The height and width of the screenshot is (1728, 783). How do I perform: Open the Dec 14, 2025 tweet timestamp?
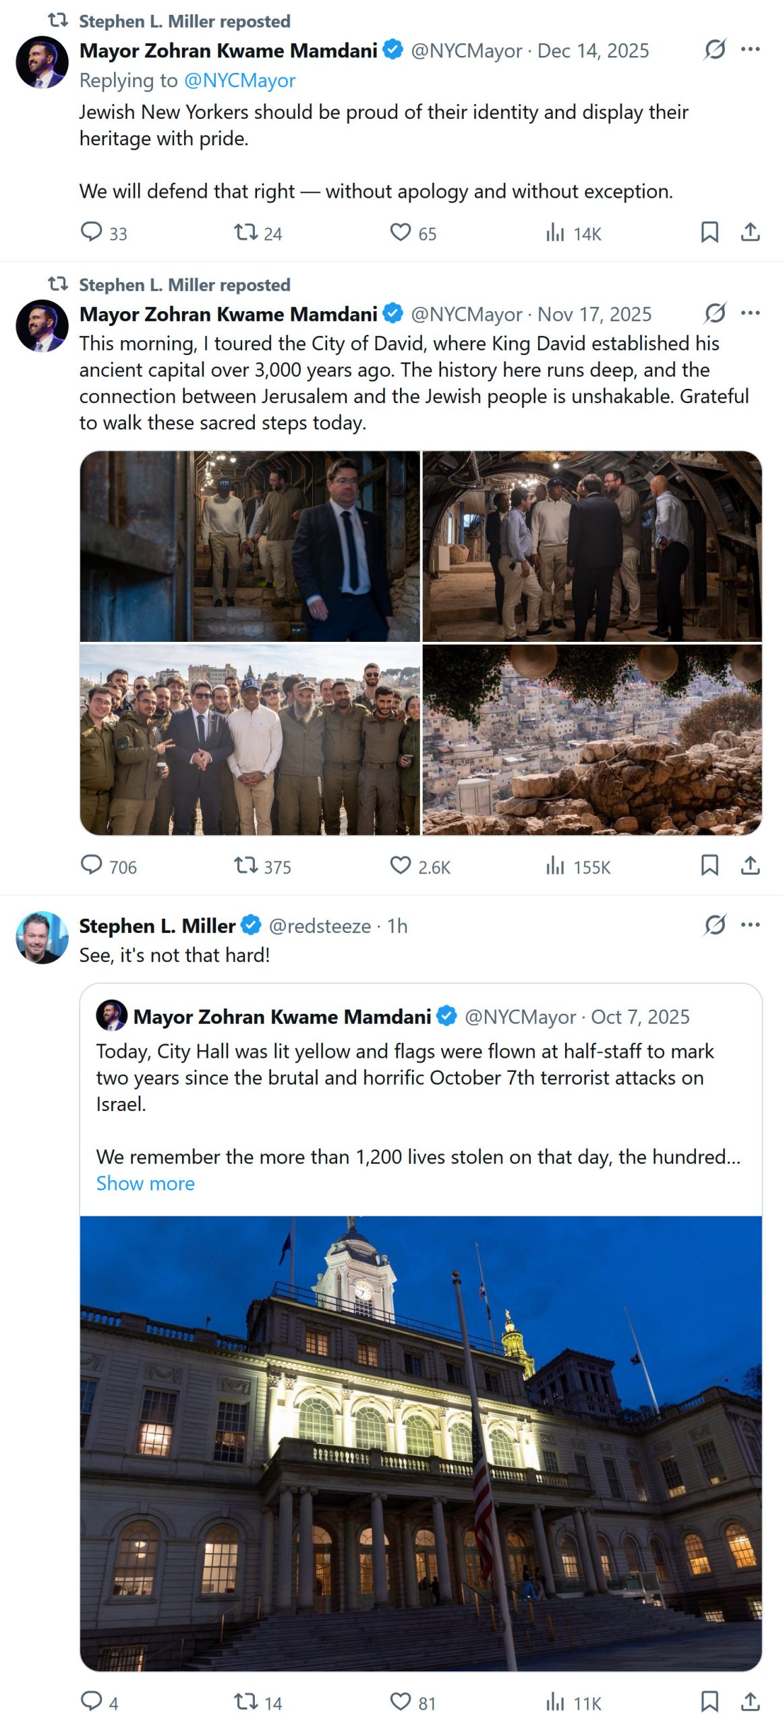(593, 51)
